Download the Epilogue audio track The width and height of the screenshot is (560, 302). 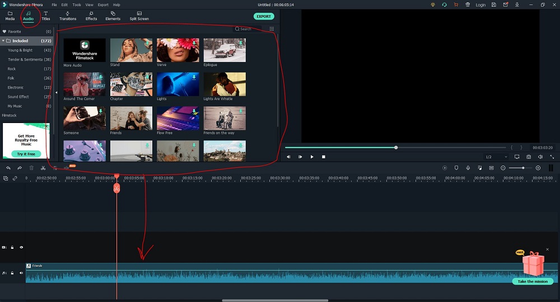point(241,43)
